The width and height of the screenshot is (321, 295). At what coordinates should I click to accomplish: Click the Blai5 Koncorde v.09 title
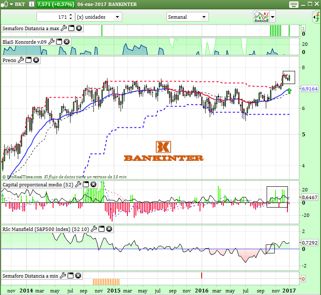coord(25,42)
